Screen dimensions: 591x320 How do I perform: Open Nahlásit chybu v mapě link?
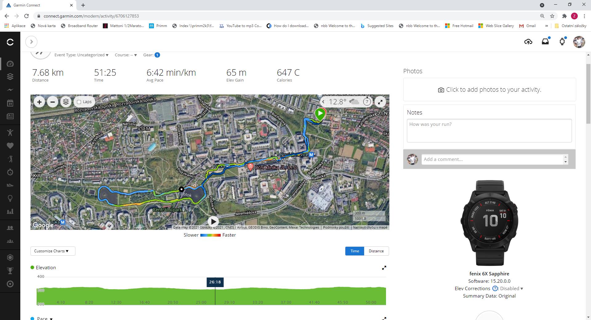[x=370, y=227]
